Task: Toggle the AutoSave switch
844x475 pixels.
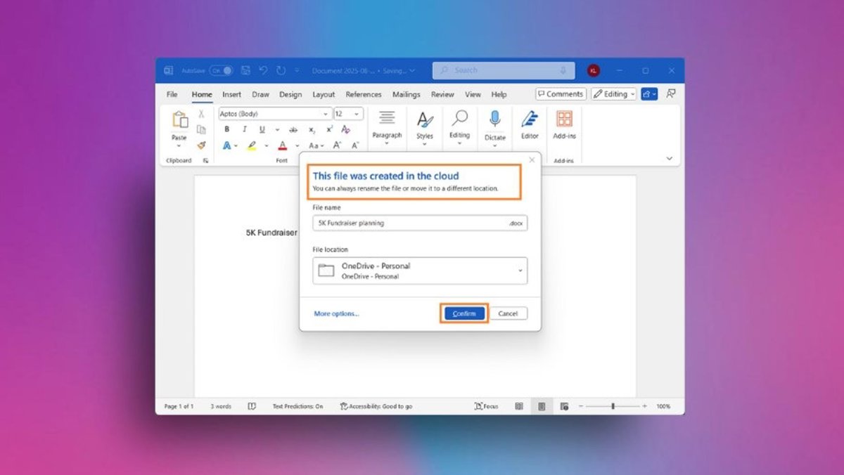Action: tap(221, 70)
